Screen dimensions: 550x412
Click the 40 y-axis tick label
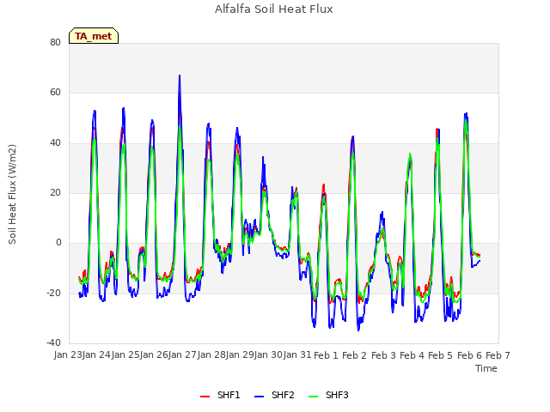tap(55, 143)
